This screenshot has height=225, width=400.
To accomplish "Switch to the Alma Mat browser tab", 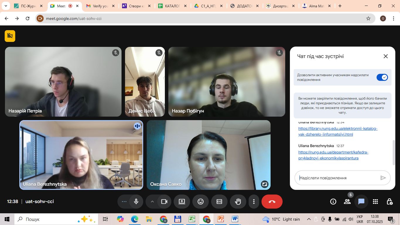I will (x=316, y=6).
